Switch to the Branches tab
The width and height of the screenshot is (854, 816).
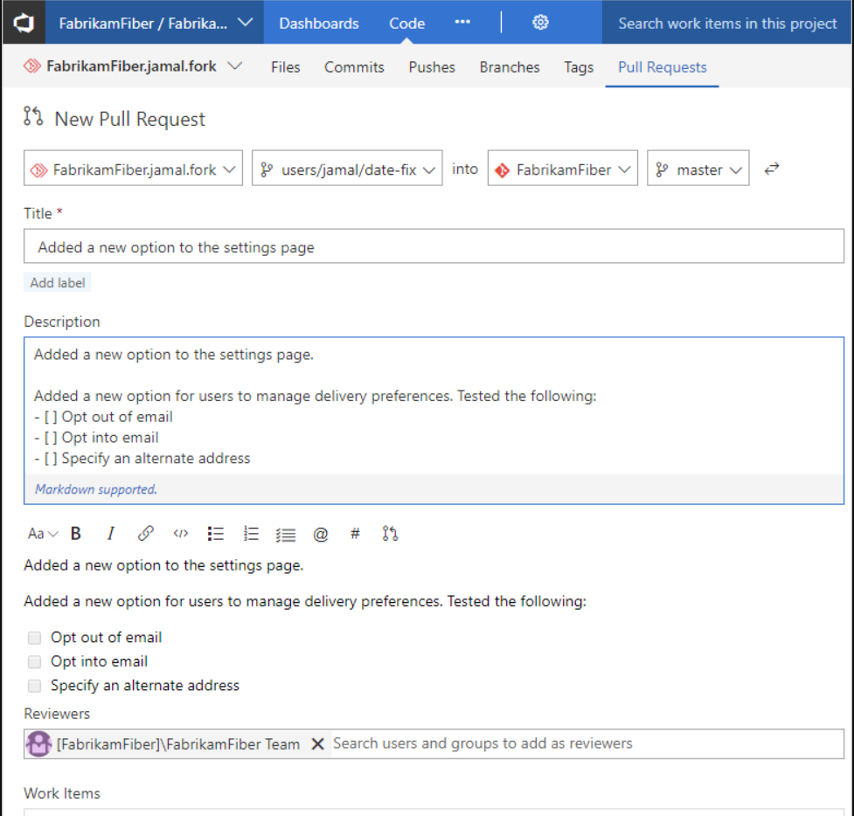coord(510,67)
